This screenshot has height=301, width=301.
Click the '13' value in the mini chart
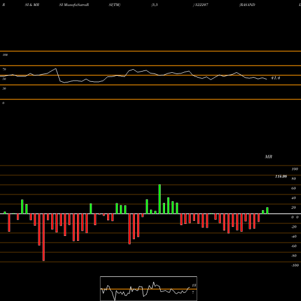[194, 285]
